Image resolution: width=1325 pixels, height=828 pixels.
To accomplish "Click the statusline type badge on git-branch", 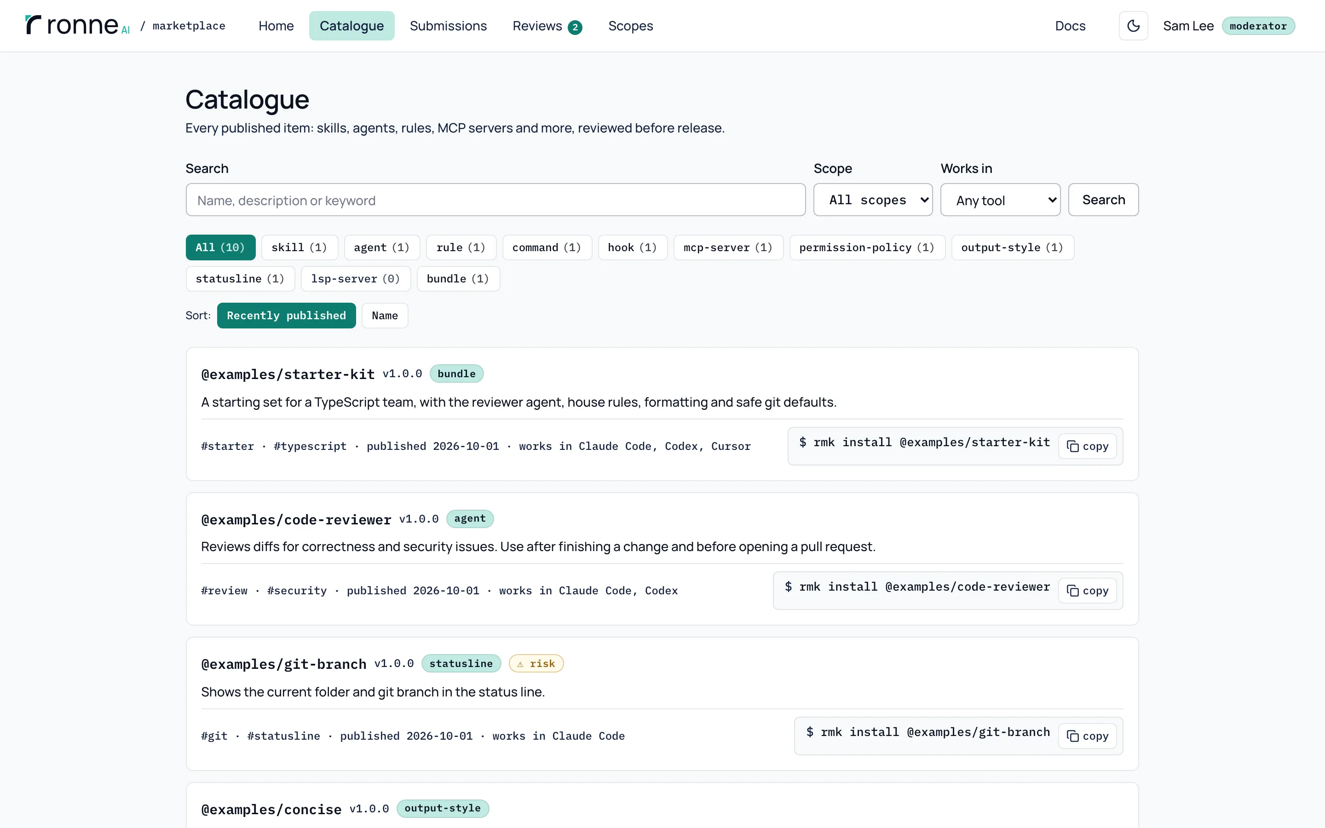I will click(461, 663).
